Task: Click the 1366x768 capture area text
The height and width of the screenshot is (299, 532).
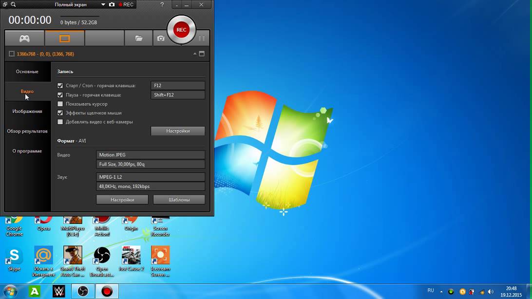Action: click(45, 54)
